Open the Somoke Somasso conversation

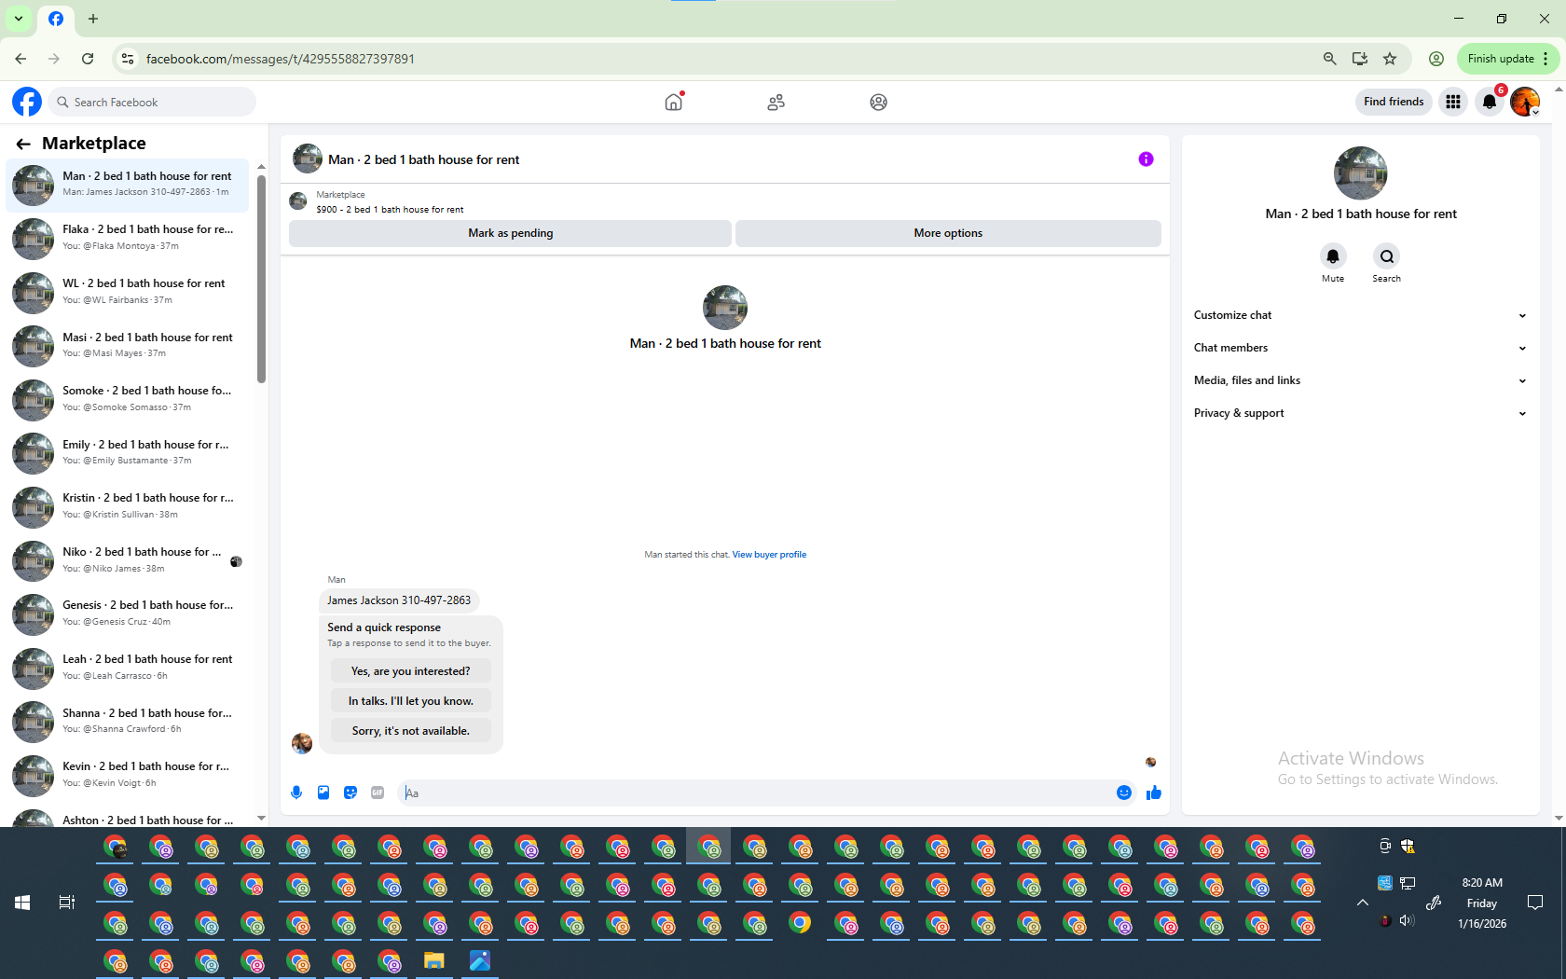pyautogui.click(x=128, y=400)
